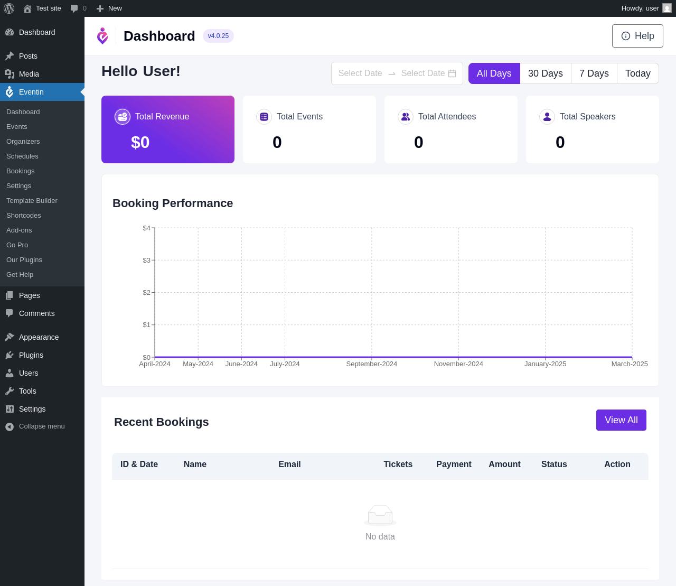The height and width of the screenshot is (586, 676).
Task: Select the 7 Days filter
Action: tap(594, 73)
